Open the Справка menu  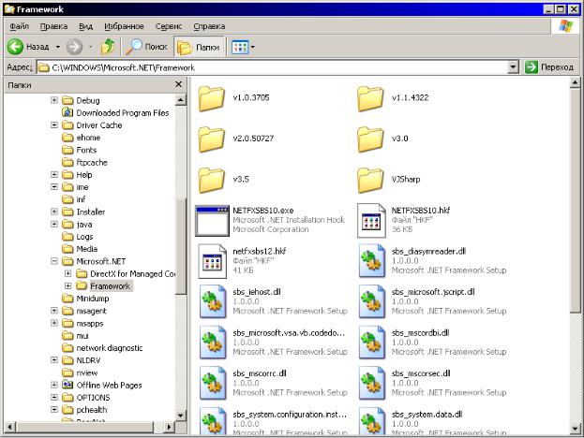(209, 26)
